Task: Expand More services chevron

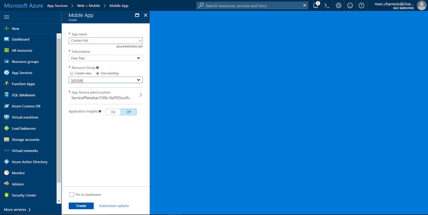Action: click(29, 210)
